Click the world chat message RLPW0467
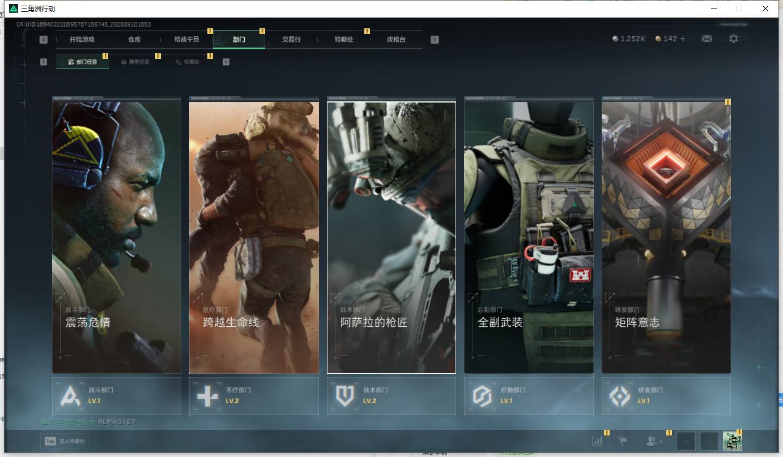This screenshot has width=783, height=457. [x=88, y=421]
